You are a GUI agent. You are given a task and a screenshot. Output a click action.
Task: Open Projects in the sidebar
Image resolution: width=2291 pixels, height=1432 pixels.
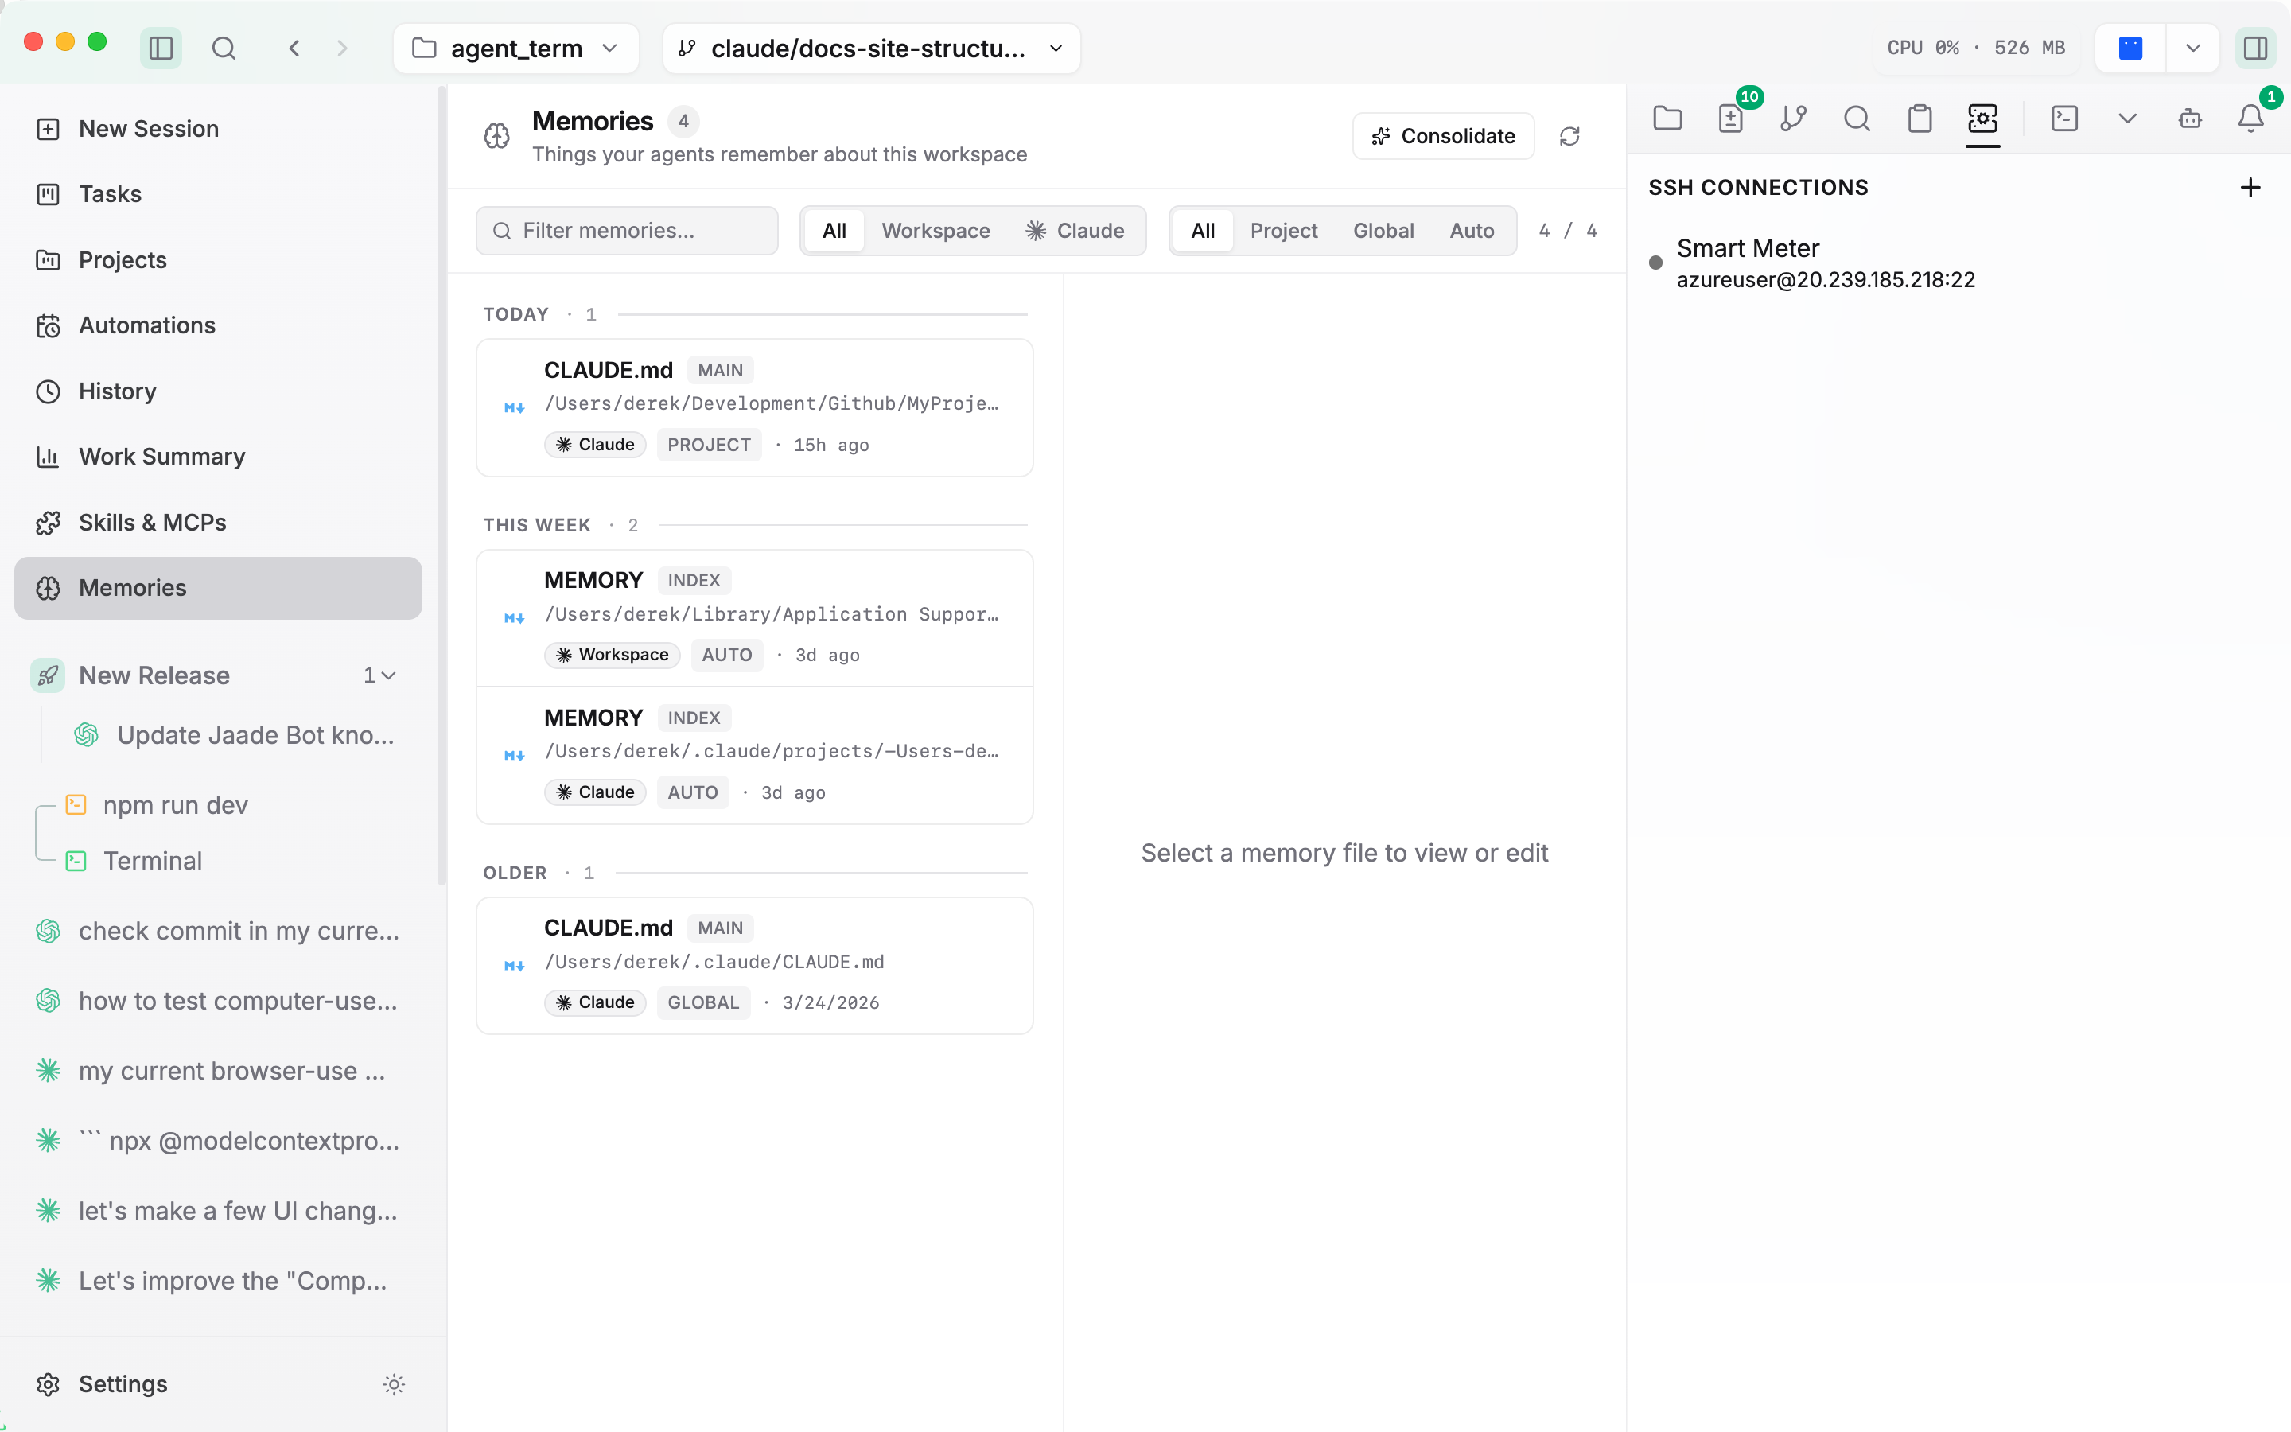click(218, 259)
